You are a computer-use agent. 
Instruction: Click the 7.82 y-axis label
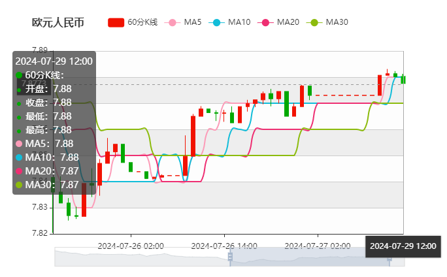40,233
